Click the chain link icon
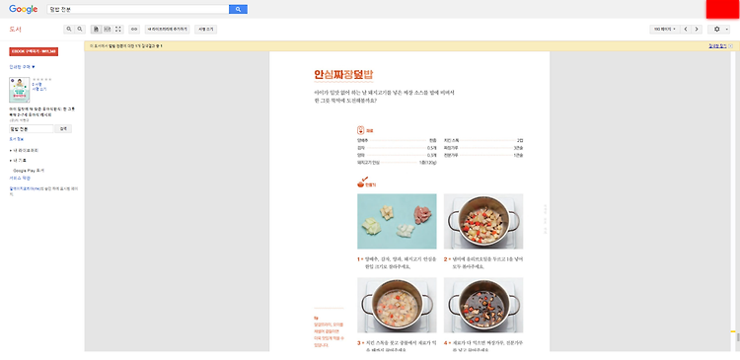The image size is (740, 360). pos(134,30)
